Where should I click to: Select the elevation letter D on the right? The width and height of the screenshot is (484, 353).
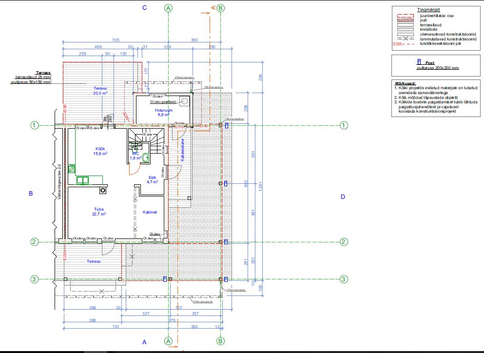point(343,196)
